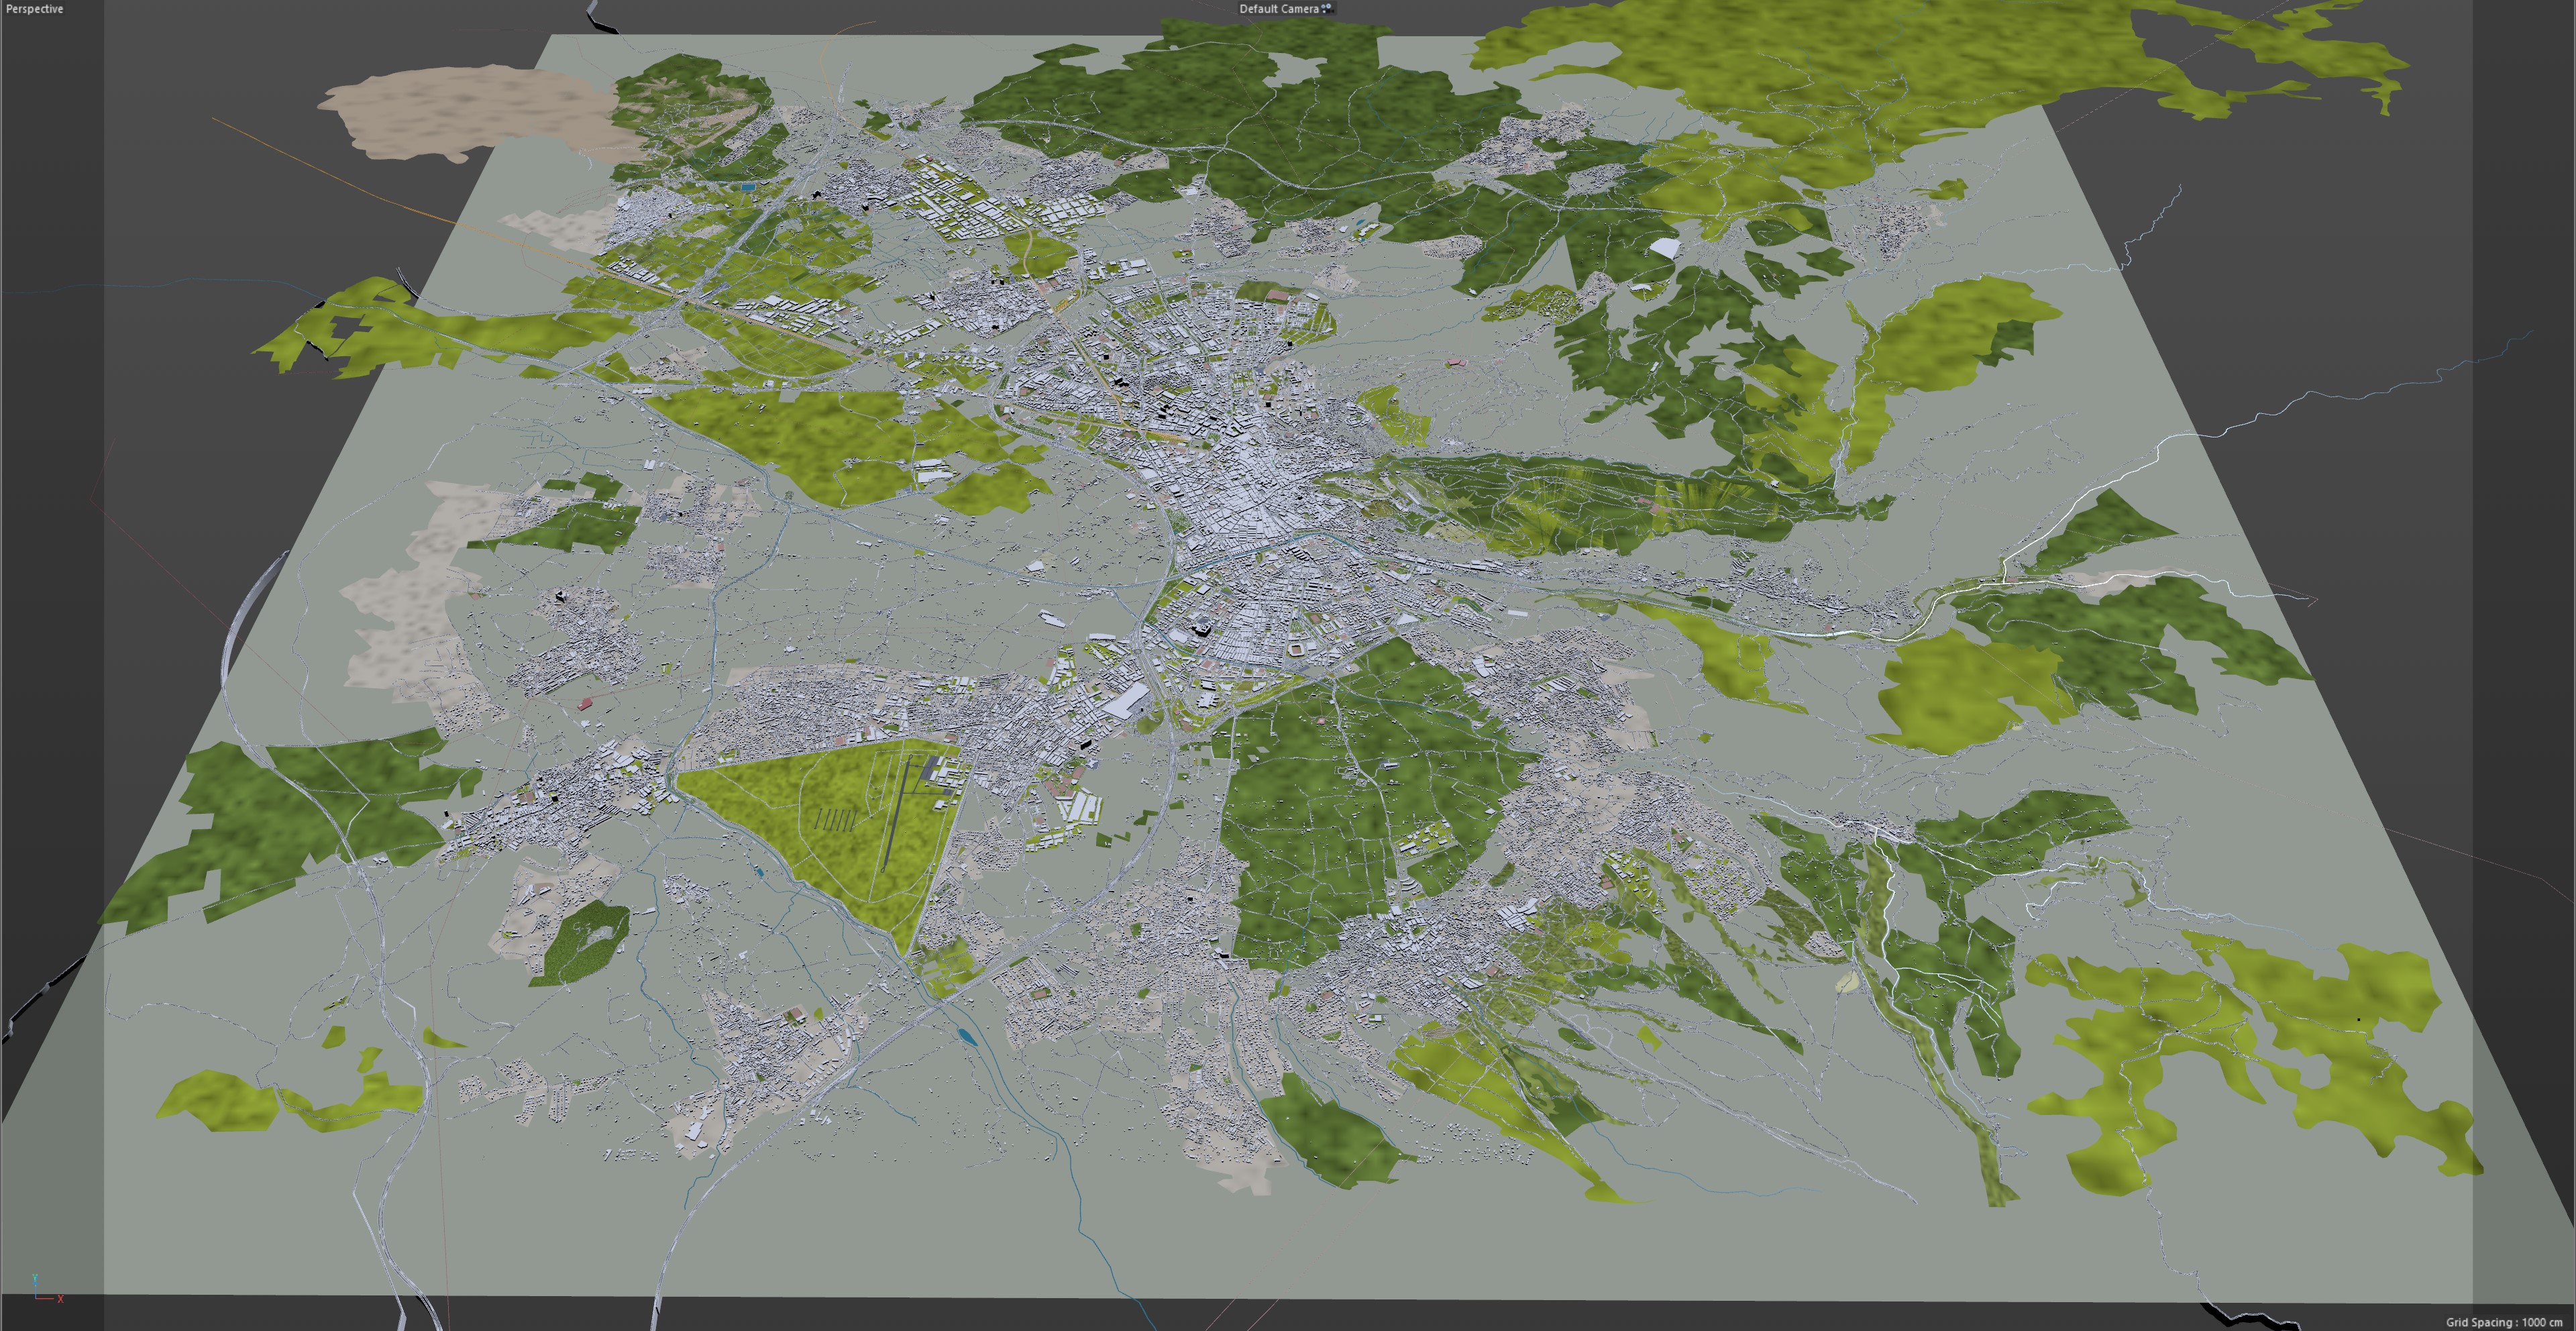
Task: Click the red X axis label
Action: pos(61,1299)
